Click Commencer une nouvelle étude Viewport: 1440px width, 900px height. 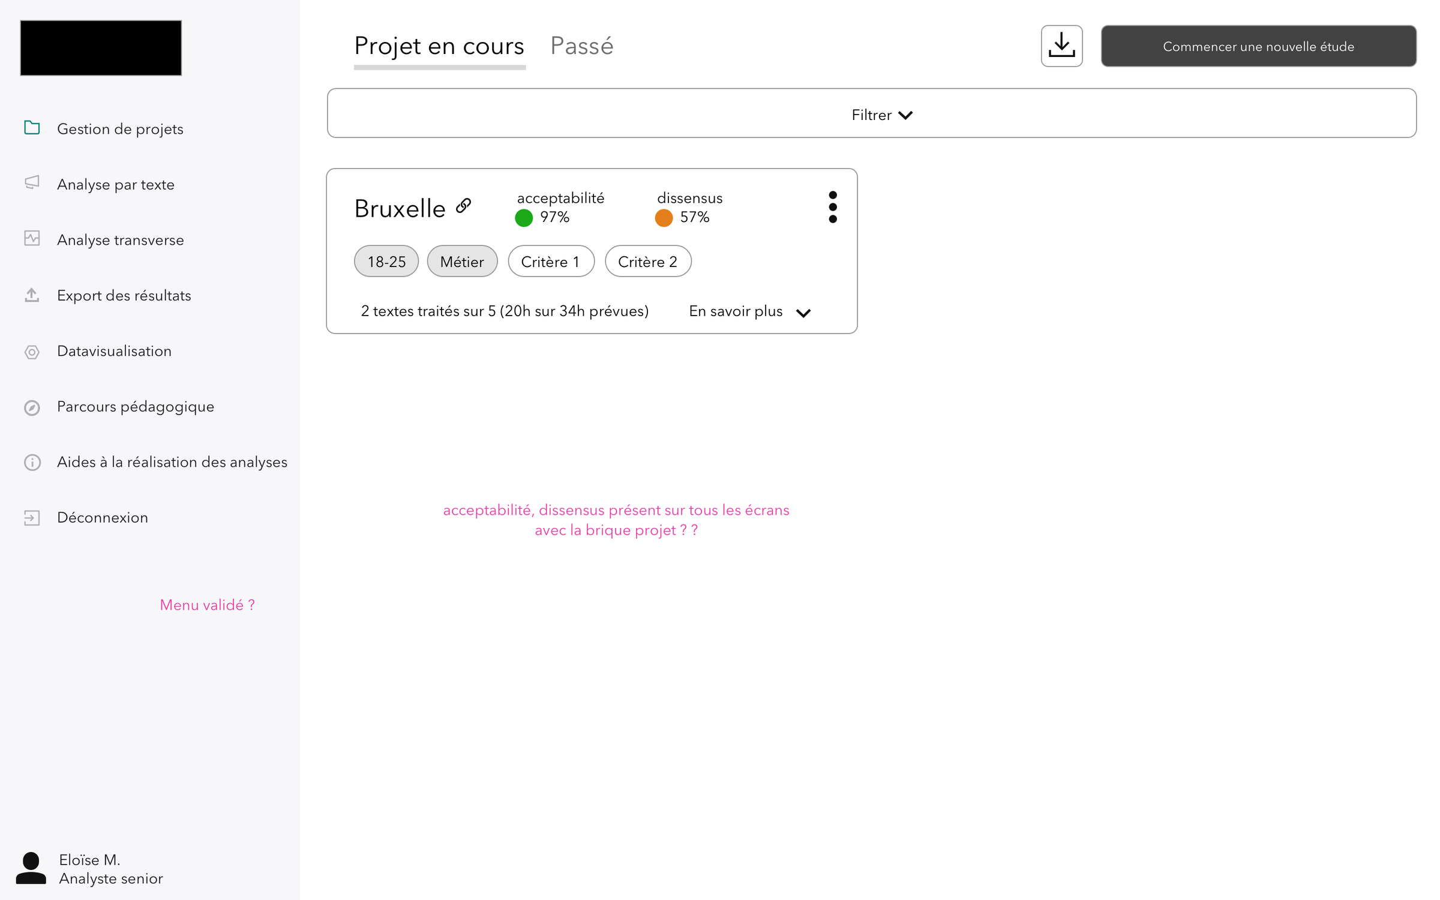[x=1258, y=46]
